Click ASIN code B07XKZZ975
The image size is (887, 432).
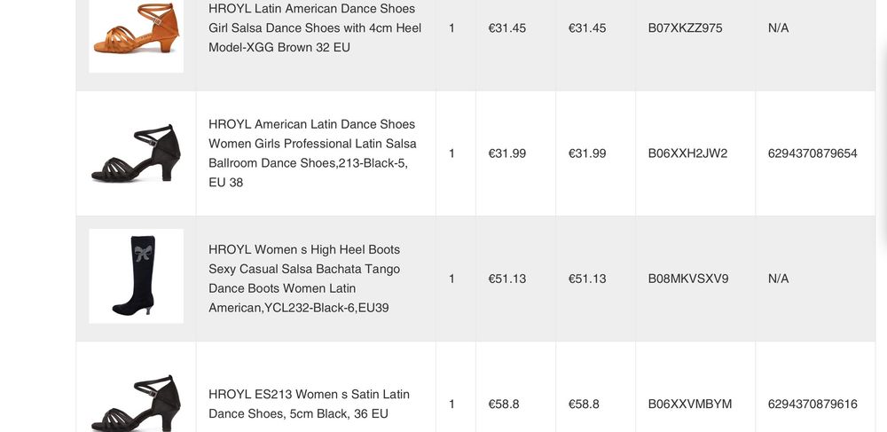[x=685, y=28]
